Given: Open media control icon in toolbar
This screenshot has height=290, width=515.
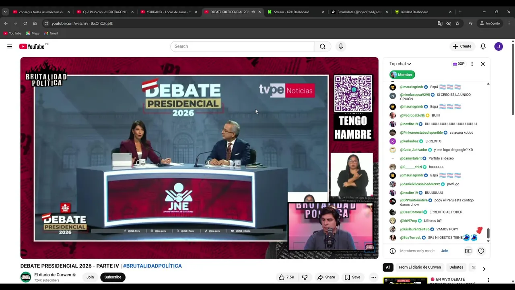Looking at the screenshot, I should [x=471, y=23].
